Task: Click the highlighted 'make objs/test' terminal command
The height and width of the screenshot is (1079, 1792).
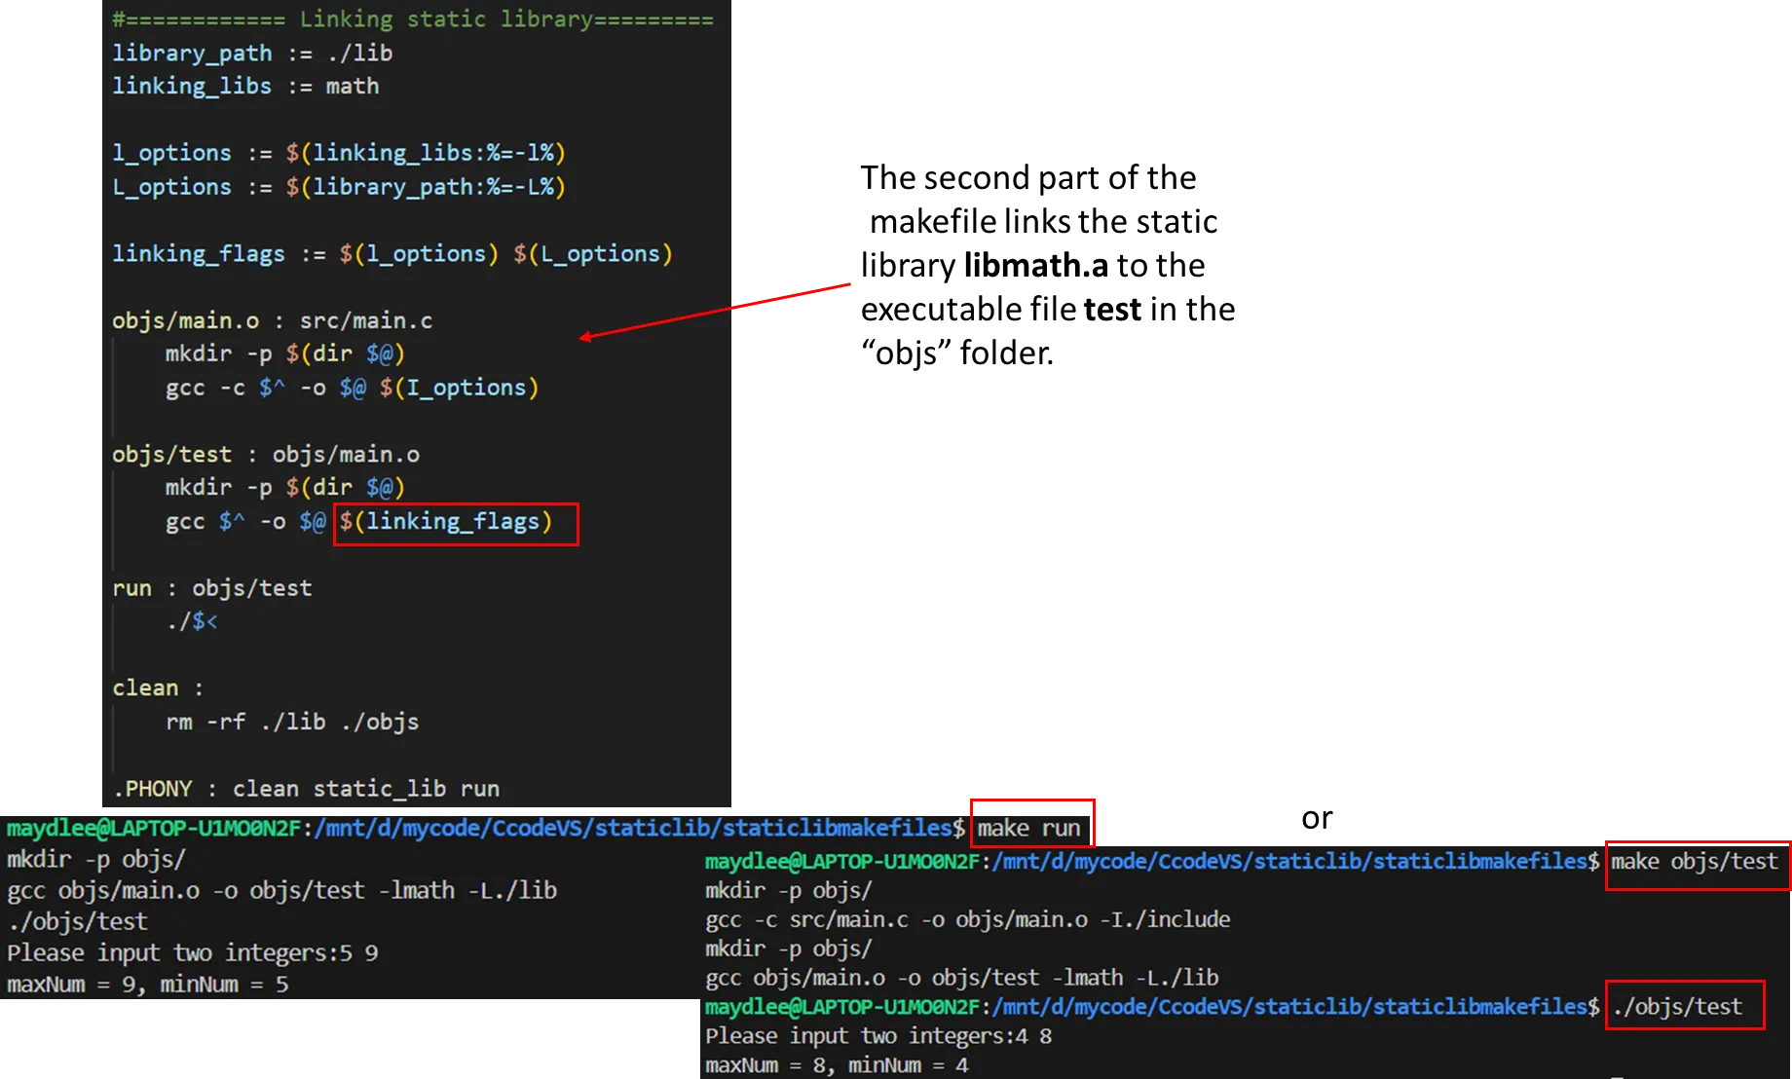Action: coord(1694,862)
